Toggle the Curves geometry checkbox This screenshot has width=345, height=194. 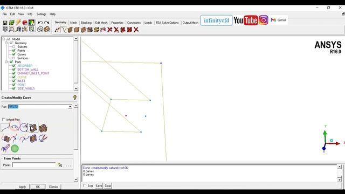point(13,54)
